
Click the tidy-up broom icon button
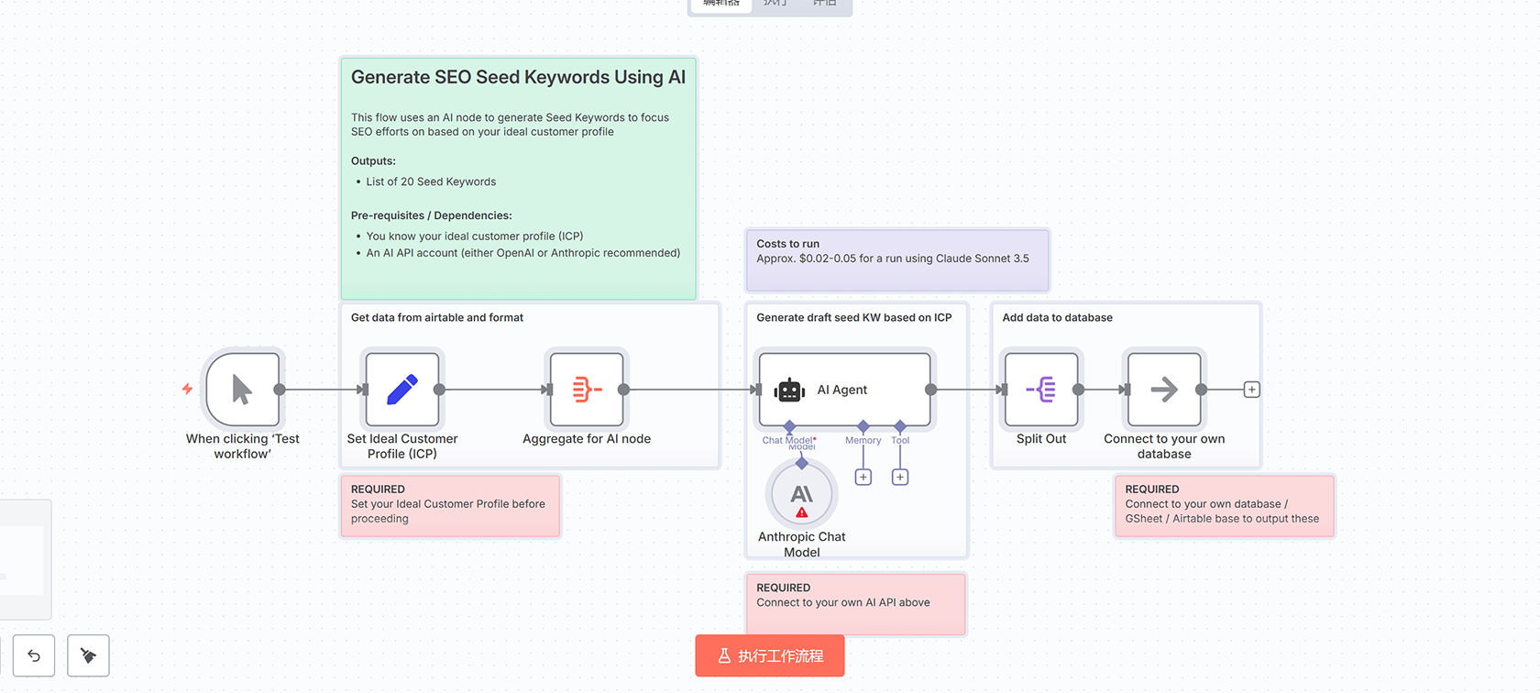coord(89,655)
